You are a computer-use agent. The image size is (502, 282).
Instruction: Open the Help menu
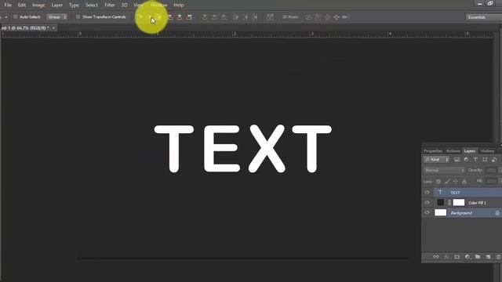coord(179,5)
